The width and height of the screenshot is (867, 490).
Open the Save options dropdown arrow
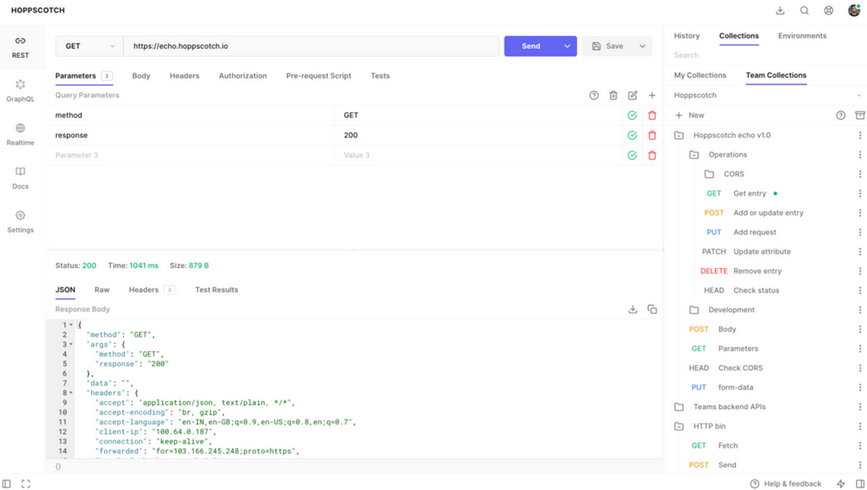[642, 46]
